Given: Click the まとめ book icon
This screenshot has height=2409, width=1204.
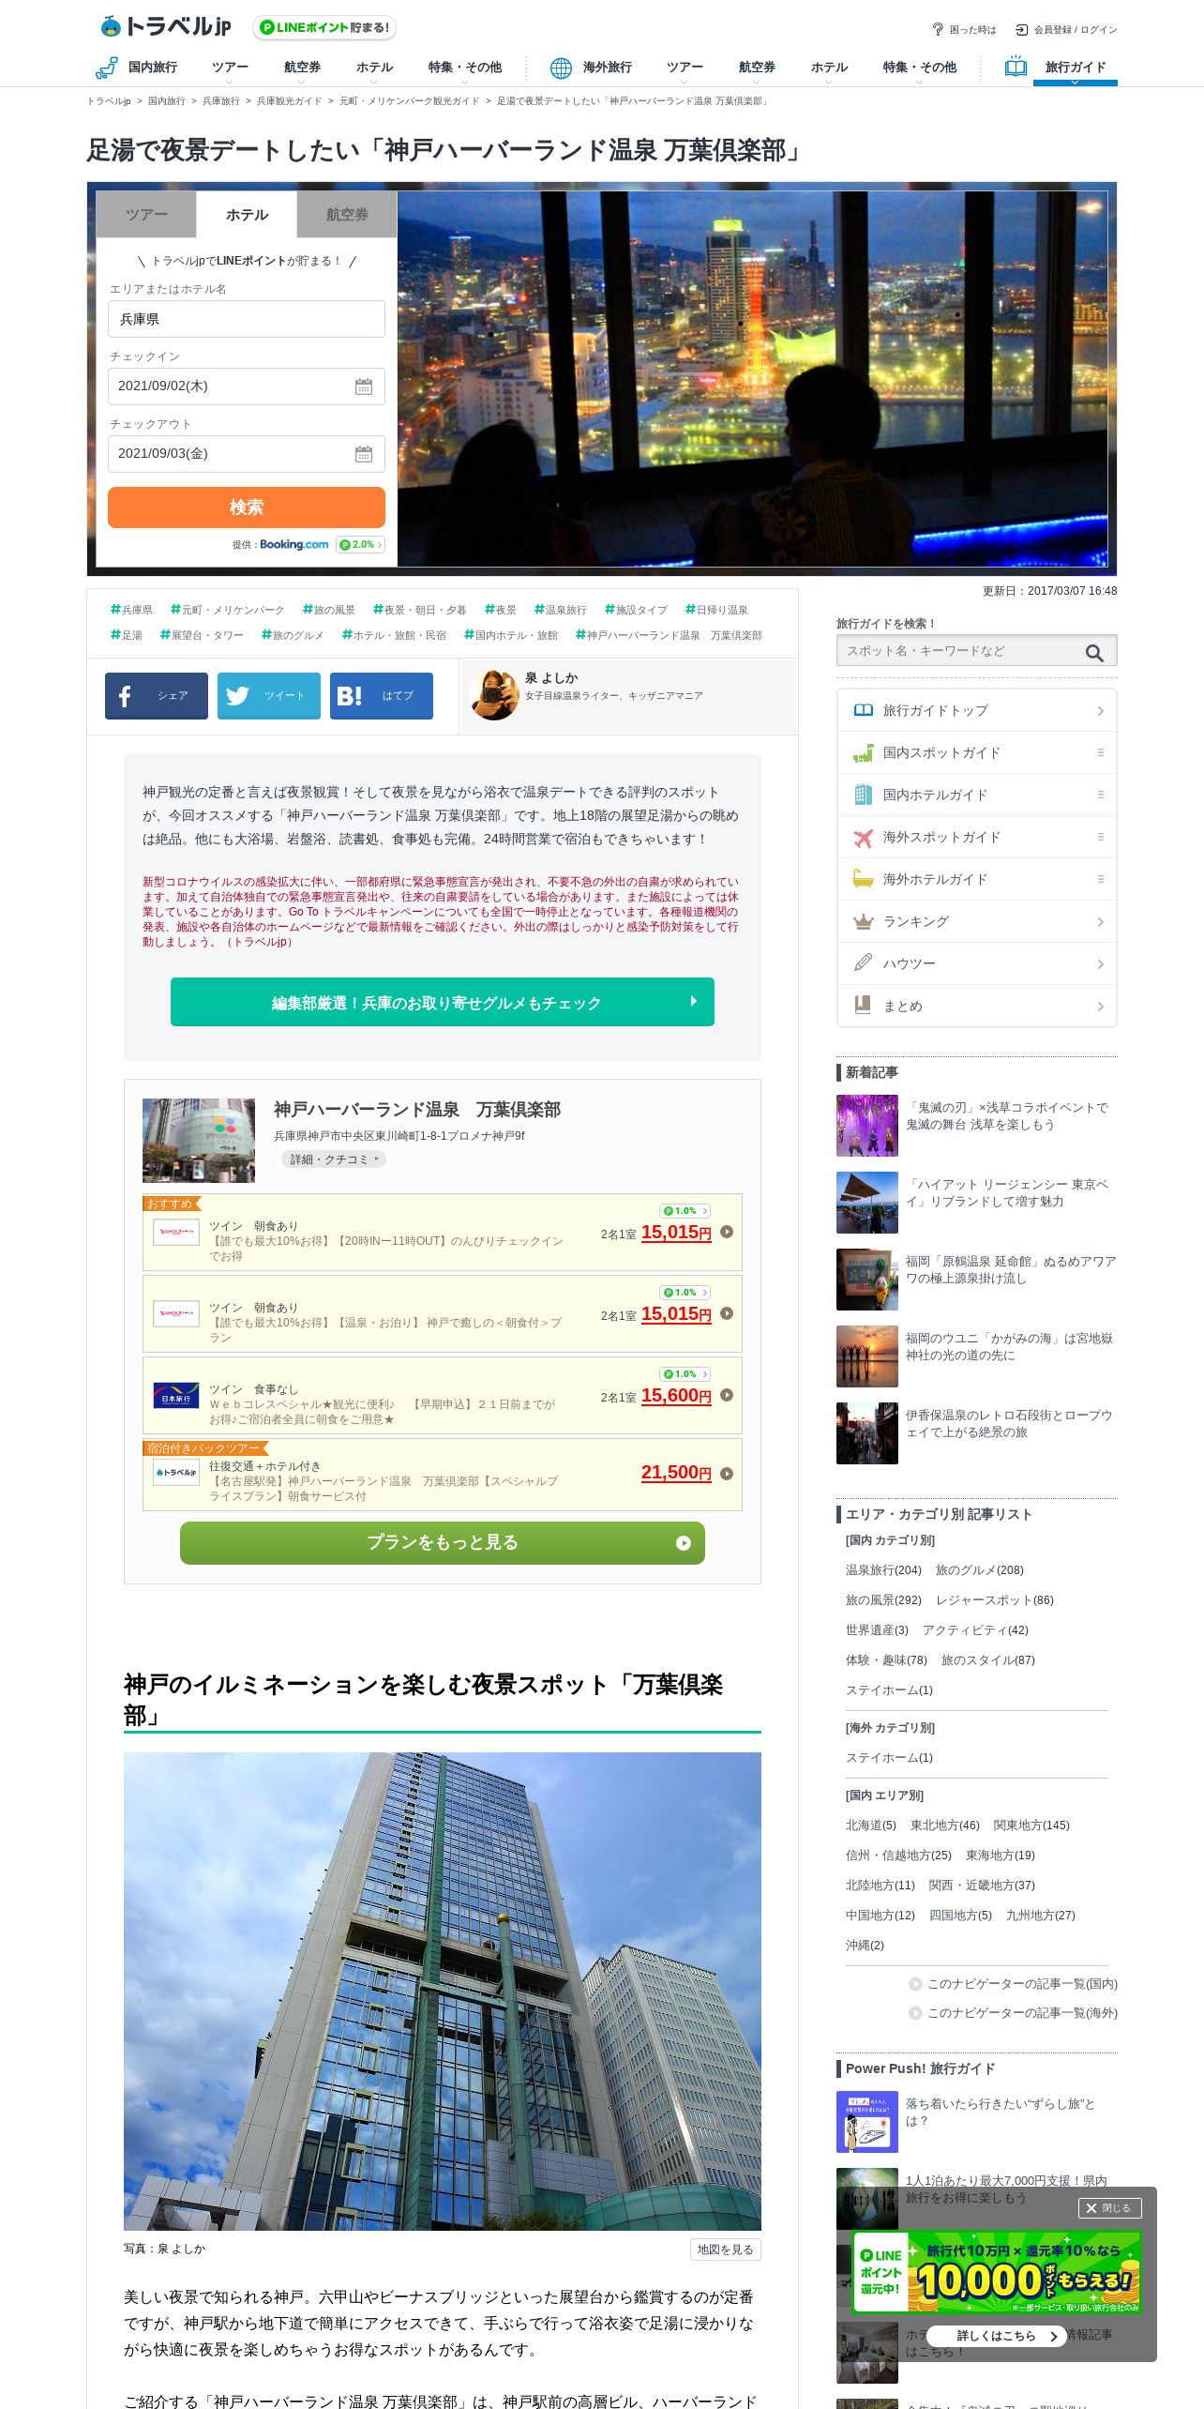Looking at the screenshot, I should click(x=863, y=1006).
